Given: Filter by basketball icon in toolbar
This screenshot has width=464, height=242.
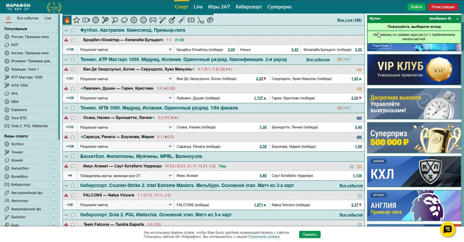Looking at the screenshot, I should pyautogui.click(x=134, y=20).
